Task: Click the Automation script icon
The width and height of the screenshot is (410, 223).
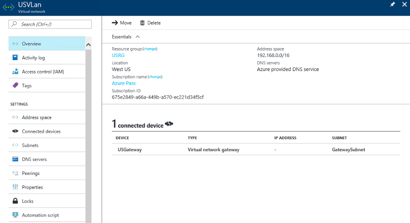Action: pos(15,215)
